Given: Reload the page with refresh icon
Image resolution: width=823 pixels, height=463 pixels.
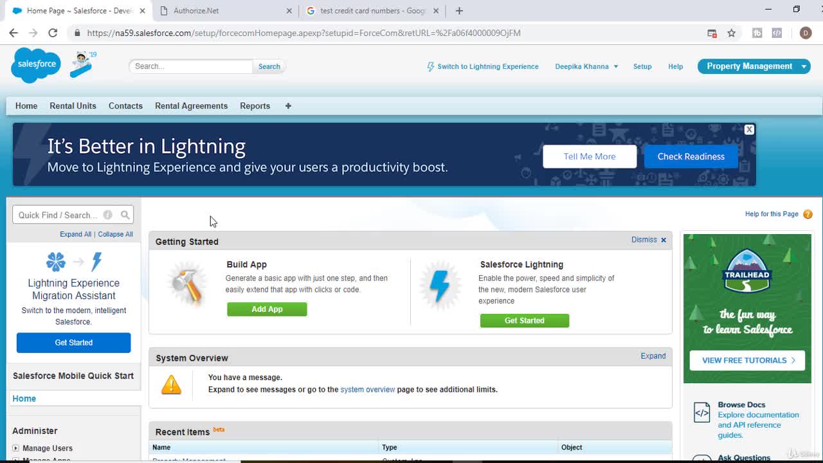Looking at the screenshot, I should [x=53, y=33].
